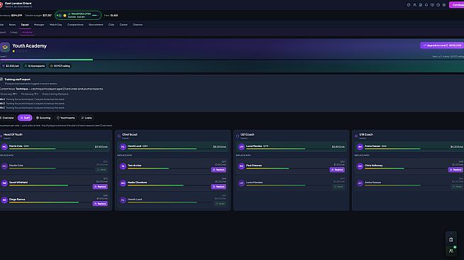Screen dimensions: 464x260
Task: Click the clipboard icon at bottom right
Action: pos(451,239)
